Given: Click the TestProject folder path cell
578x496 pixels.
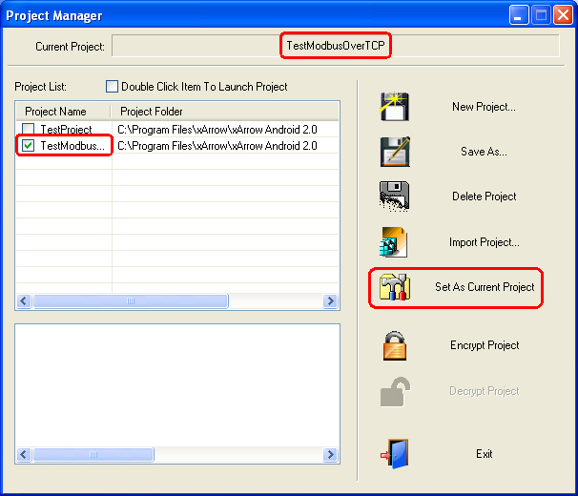Looking at the screenshot, I should click(x=217, y=130).
